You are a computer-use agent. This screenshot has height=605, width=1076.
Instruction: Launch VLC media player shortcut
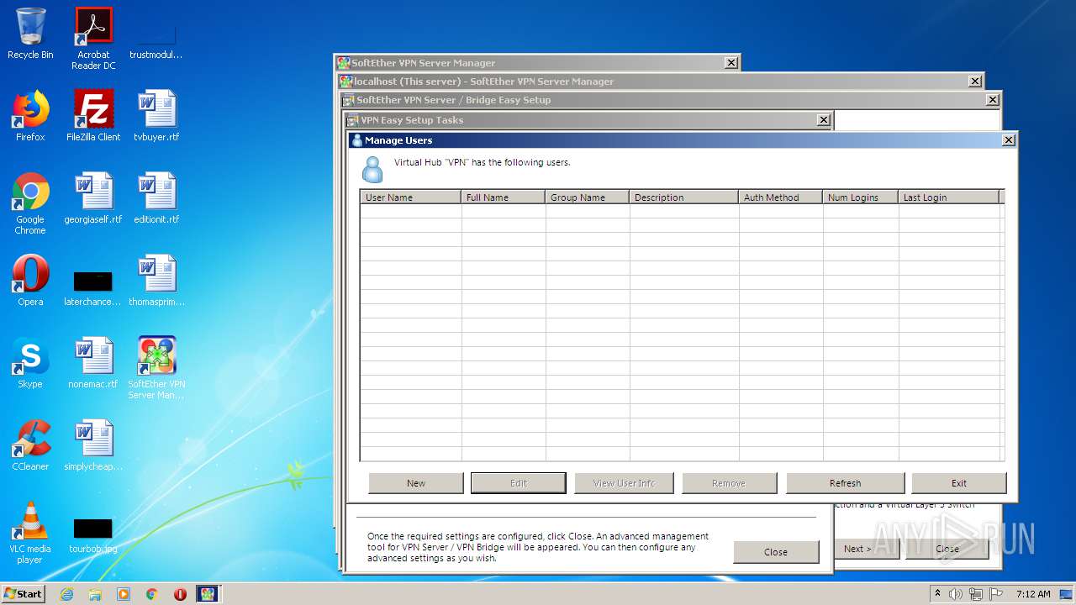click(30, 533)
